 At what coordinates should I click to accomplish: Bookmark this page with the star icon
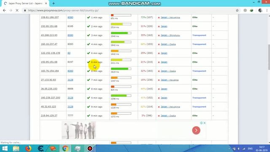(x=237, y=11)
